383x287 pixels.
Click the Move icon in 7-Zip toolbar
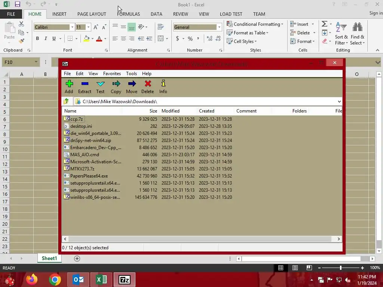pyautogui.click(x=132, y=87)
